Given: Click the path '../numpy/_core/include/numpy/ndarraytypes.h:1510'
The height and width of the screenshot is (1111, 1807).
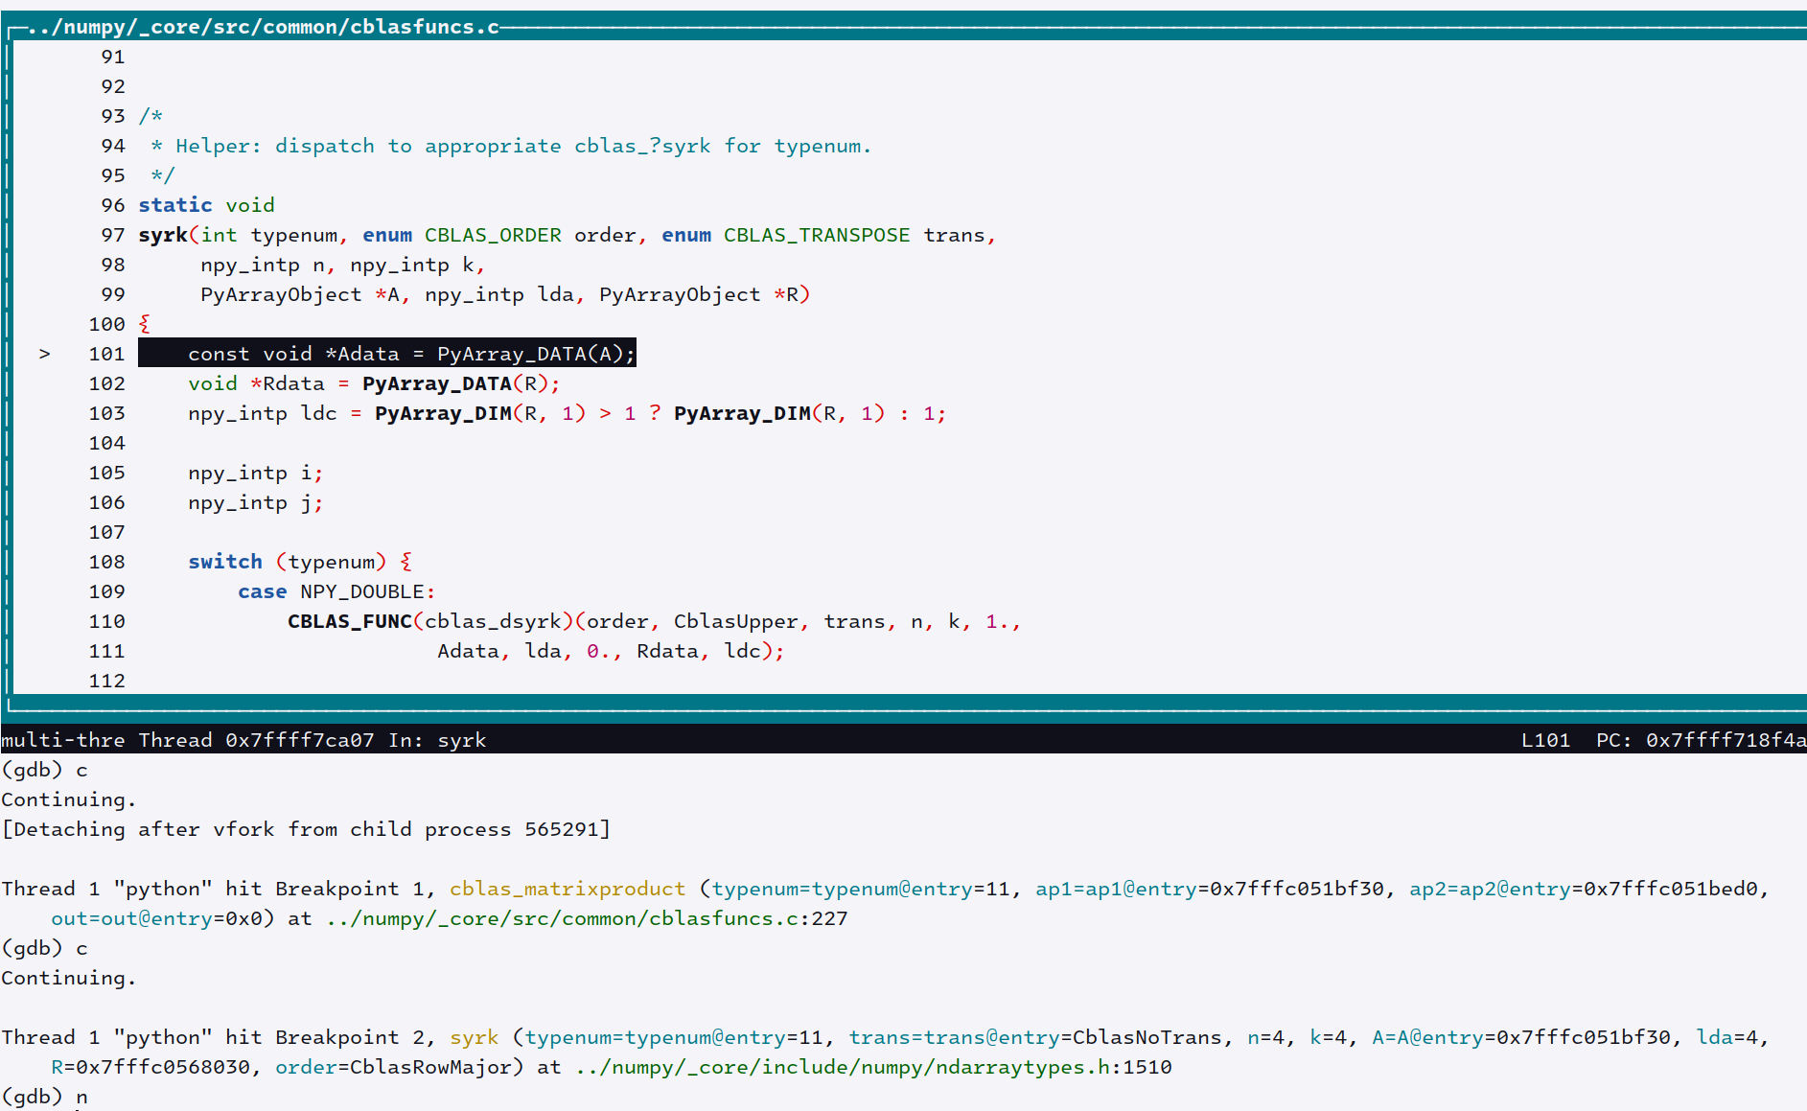Looking at the screenshot, I should coord(873,1067).
